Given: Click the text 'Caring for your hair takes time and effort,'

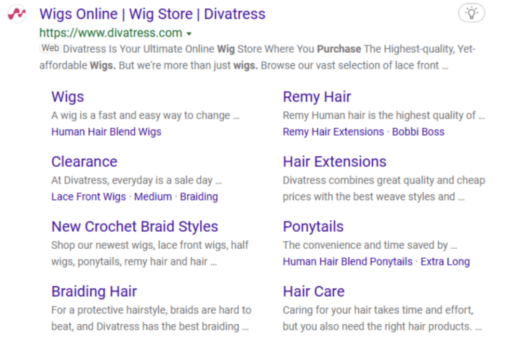Looking at the screenshot, I should 378,310.
